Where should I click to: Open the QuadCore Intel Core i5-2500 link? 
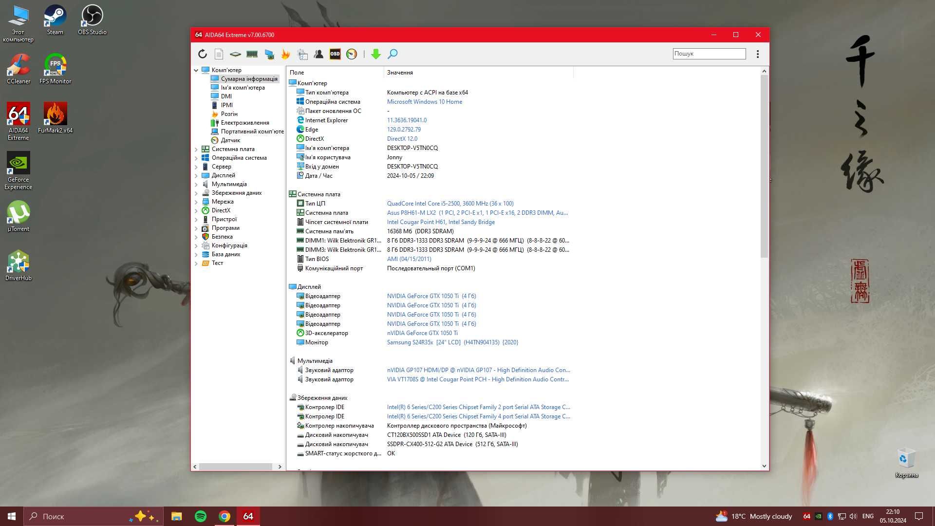pyautogui.click(x=450, y=204)
